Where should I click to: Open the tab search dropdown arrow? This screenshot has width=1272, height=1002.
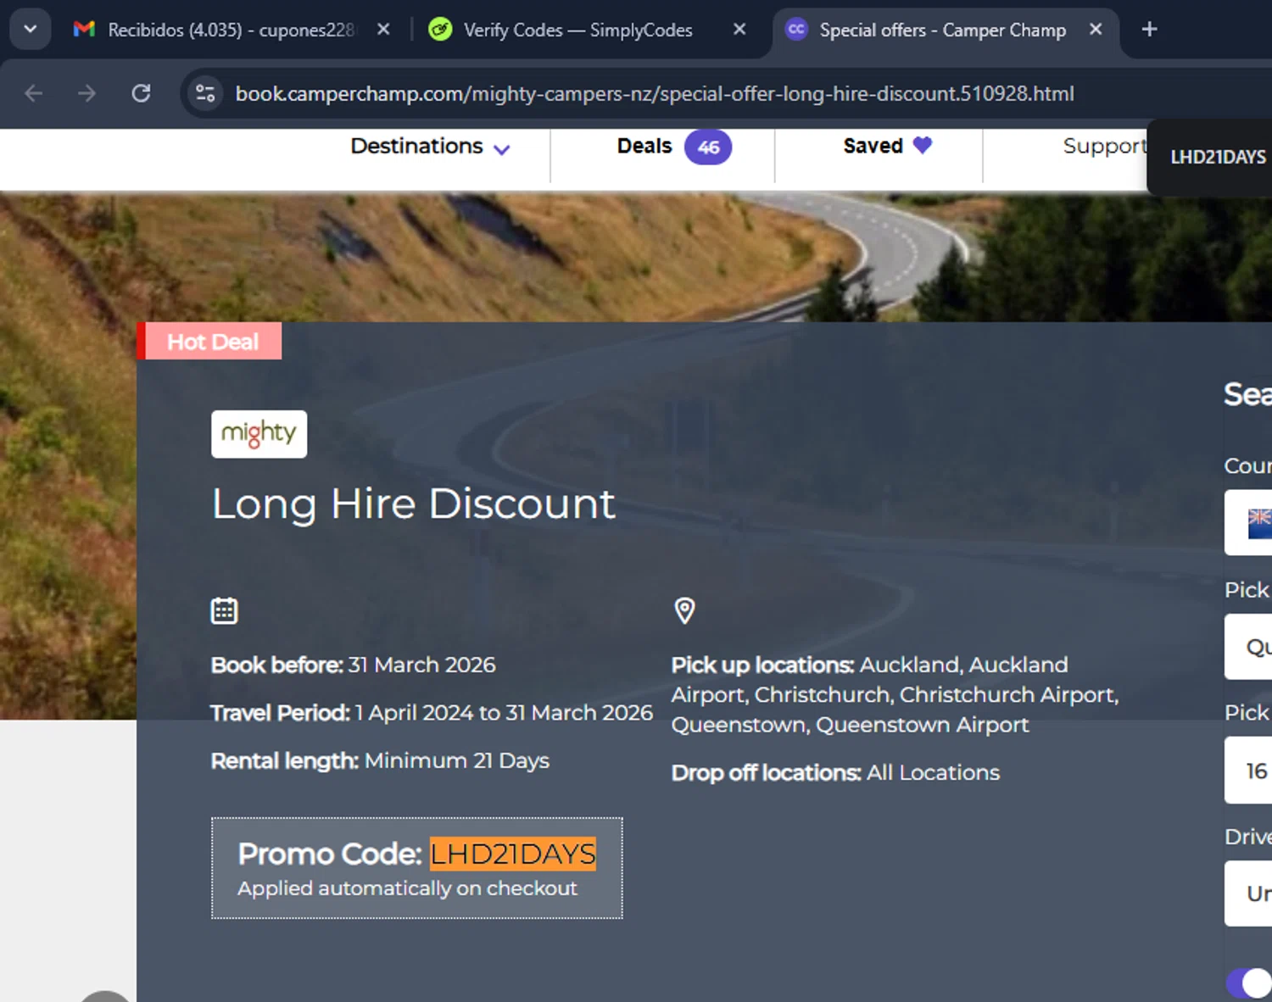tap(30, 29)
